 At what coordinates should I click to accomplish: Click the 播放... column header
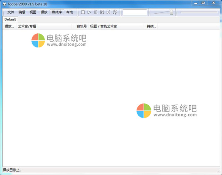(x=9, y=26)
